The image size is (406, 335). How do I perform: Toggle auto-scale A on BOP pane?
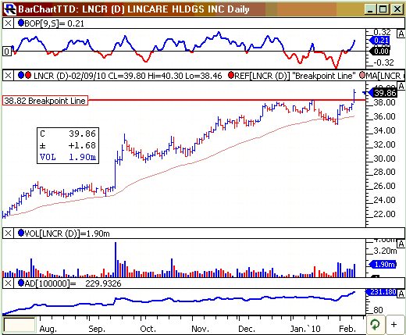[401, 34]
